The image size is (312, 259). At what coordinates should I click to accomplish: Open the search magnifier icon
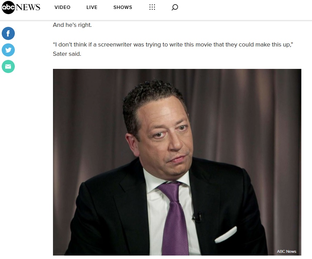(175, 7)
